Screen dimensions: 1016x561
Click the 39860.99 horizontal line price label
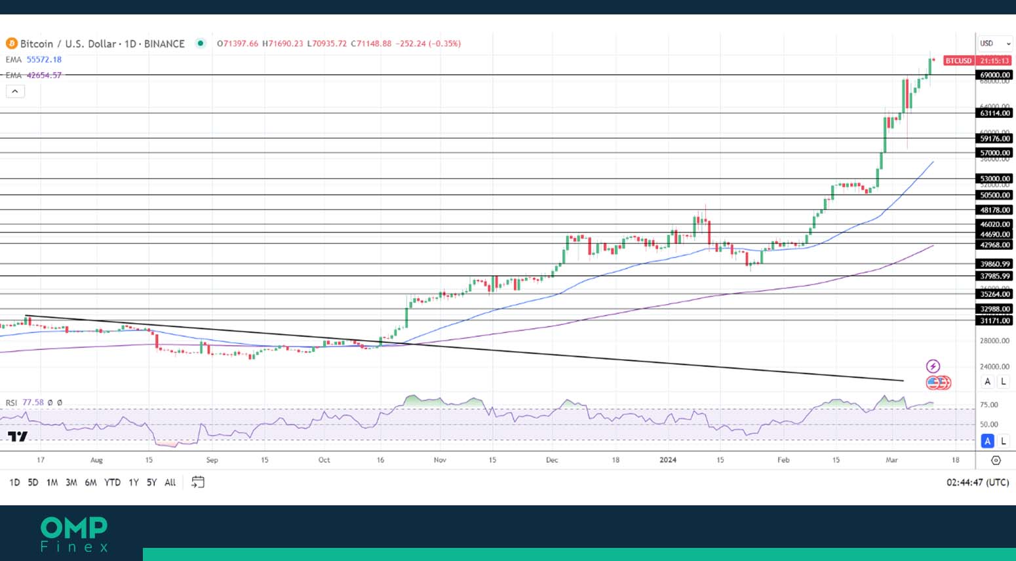[994, 263]
